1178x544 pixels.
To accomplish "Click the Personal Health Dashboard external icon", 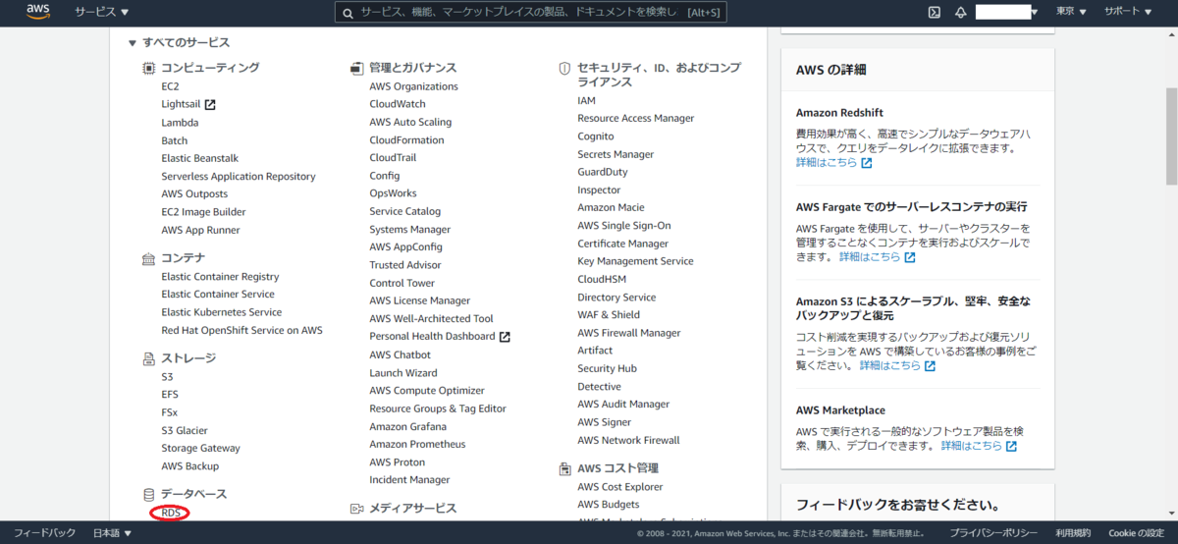I will [x=505, y=337].
